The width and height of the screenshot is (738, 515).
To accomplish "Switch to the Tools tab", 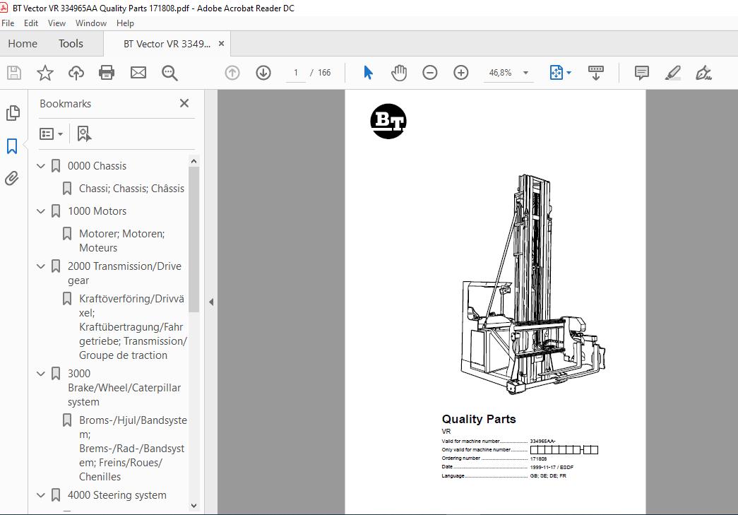I will (x=71, y=44).
